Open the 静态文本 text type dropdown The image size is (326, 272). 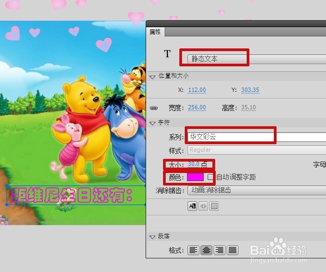click(x=256, y=59)
